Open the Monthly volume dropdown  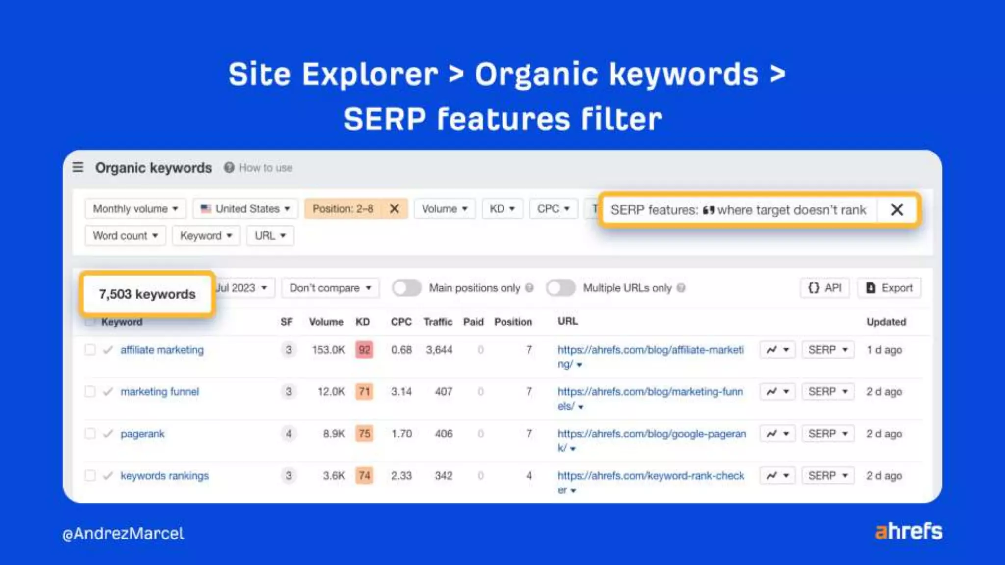135,209
